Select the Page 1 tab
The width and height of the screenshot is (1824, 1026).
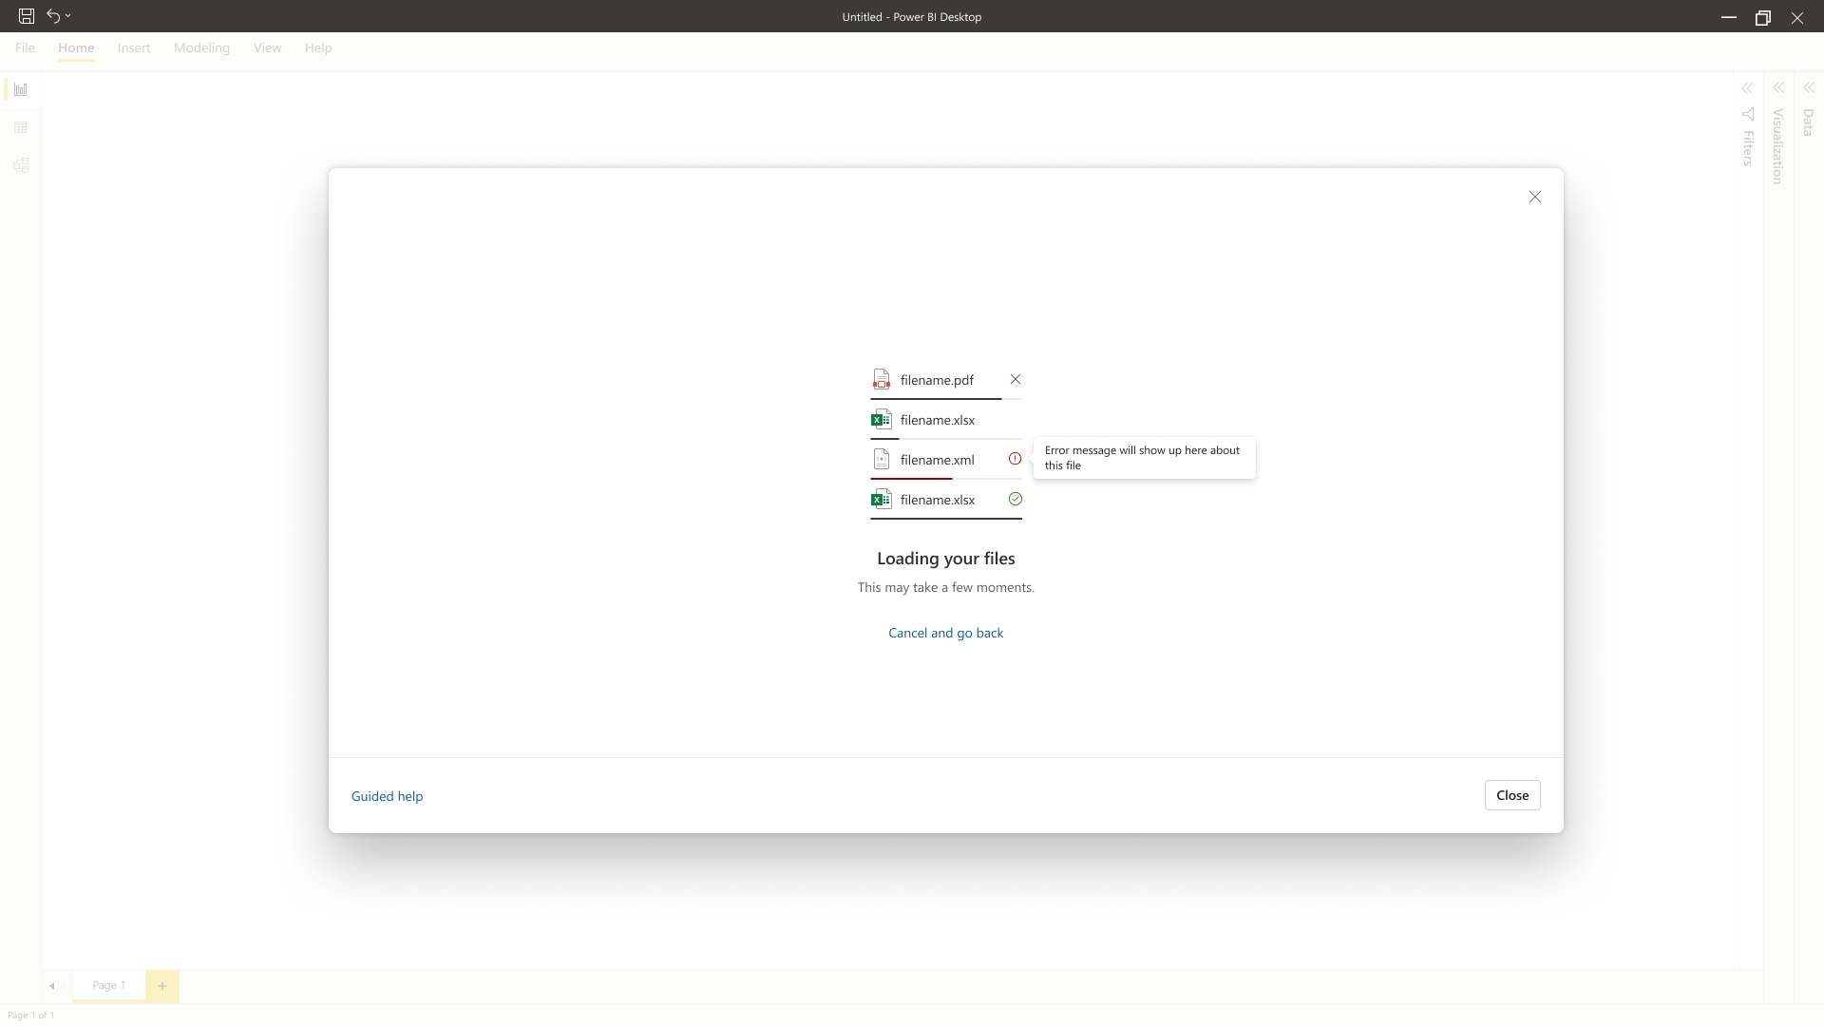108,985
